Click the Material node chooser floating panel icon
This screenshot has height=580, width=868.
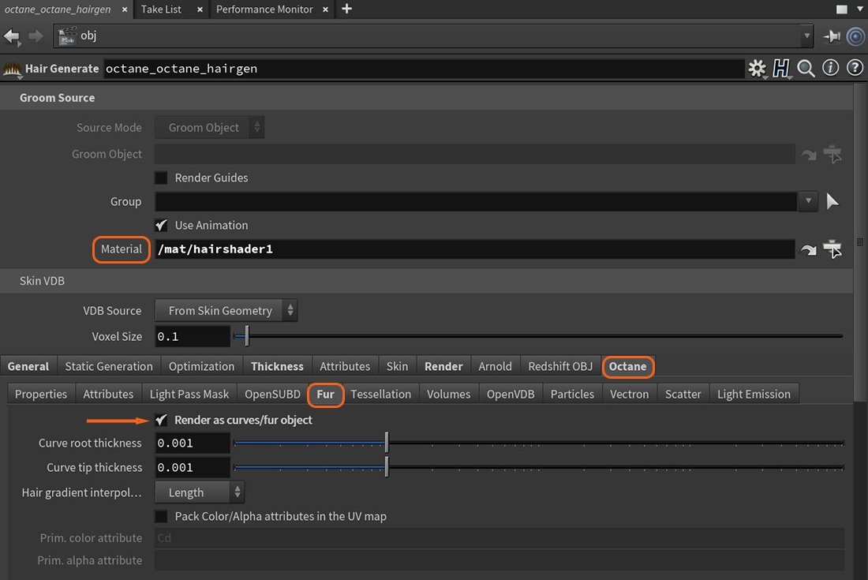pyautogui.click(x=832, y=249)
